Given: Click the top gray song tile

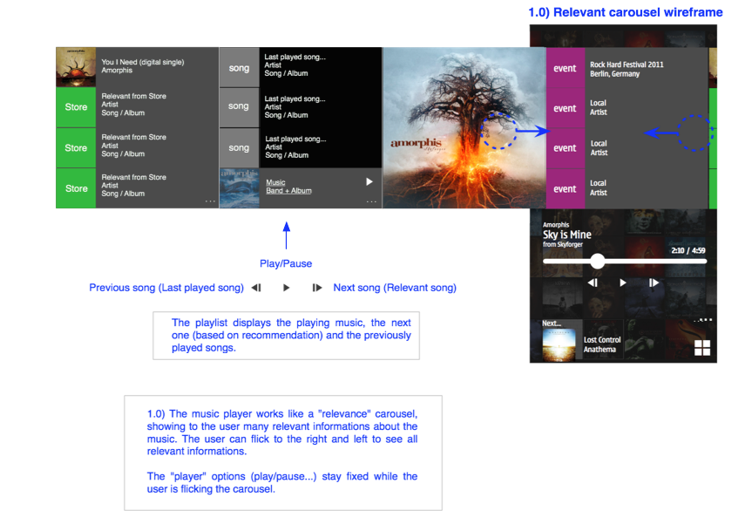Looking at the screenshot, I should click(239, 67).
